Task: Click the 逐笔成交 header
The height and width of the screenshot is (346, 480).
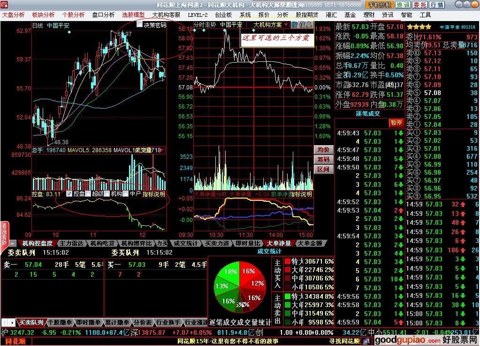Action: coord(368,114)
